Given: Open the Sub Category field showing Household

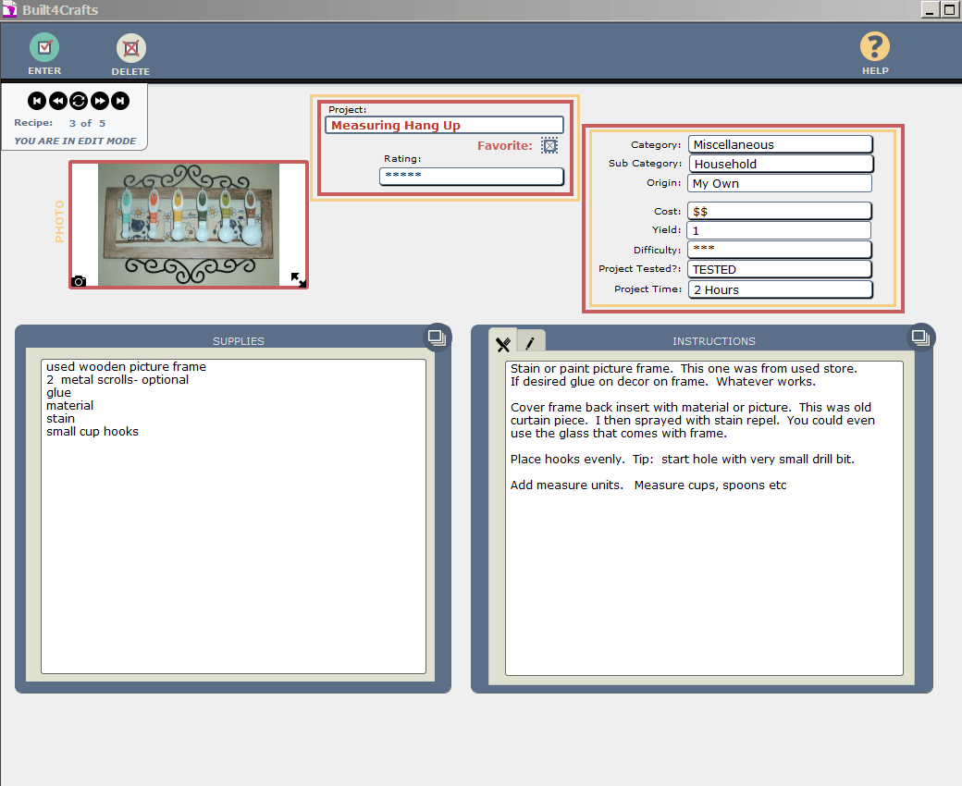Looking at the screenshot, I should click(780, 164).
